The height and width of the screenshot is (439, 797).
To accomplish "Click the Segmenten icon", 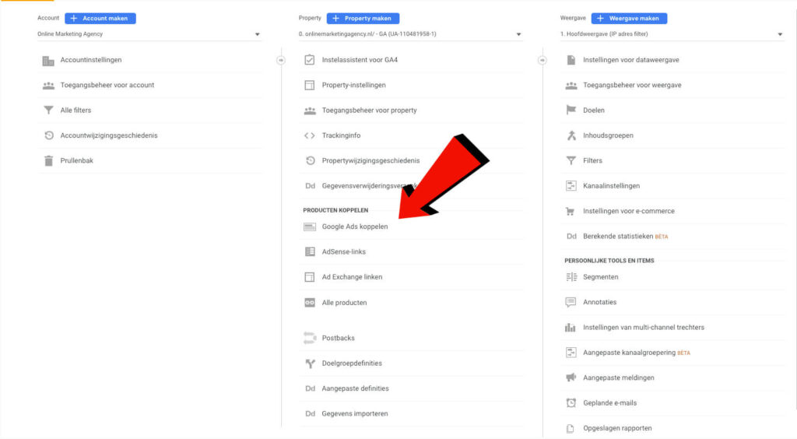I will coord(571,277).
